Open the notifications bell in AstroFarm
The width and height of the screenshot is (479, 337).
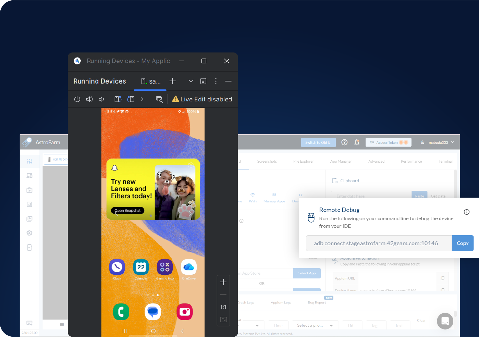pyautogui.click(x=357, y=142)
